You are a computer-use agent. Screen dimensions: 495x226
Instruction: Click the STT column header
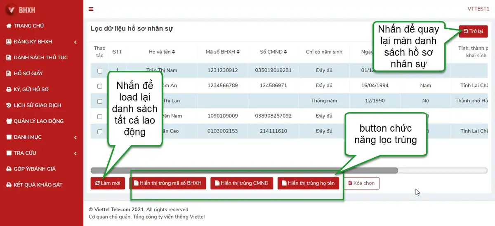tap(118, 52)
